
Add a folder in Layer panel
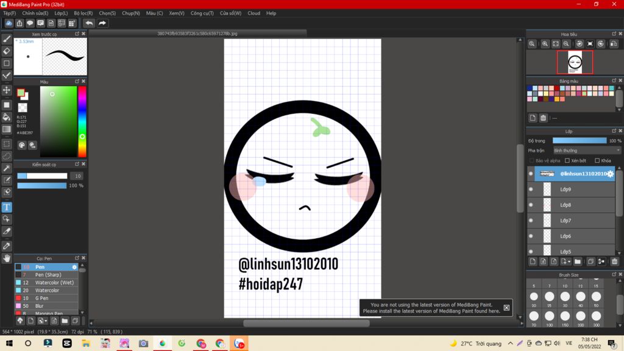(x=578, y=261)
